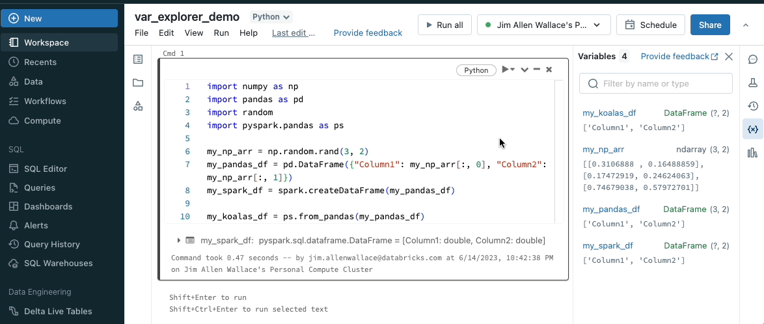Screen dimensions: 764x324
Task: Go to SQL Editor in sidebar
Action: coord(46,169)
